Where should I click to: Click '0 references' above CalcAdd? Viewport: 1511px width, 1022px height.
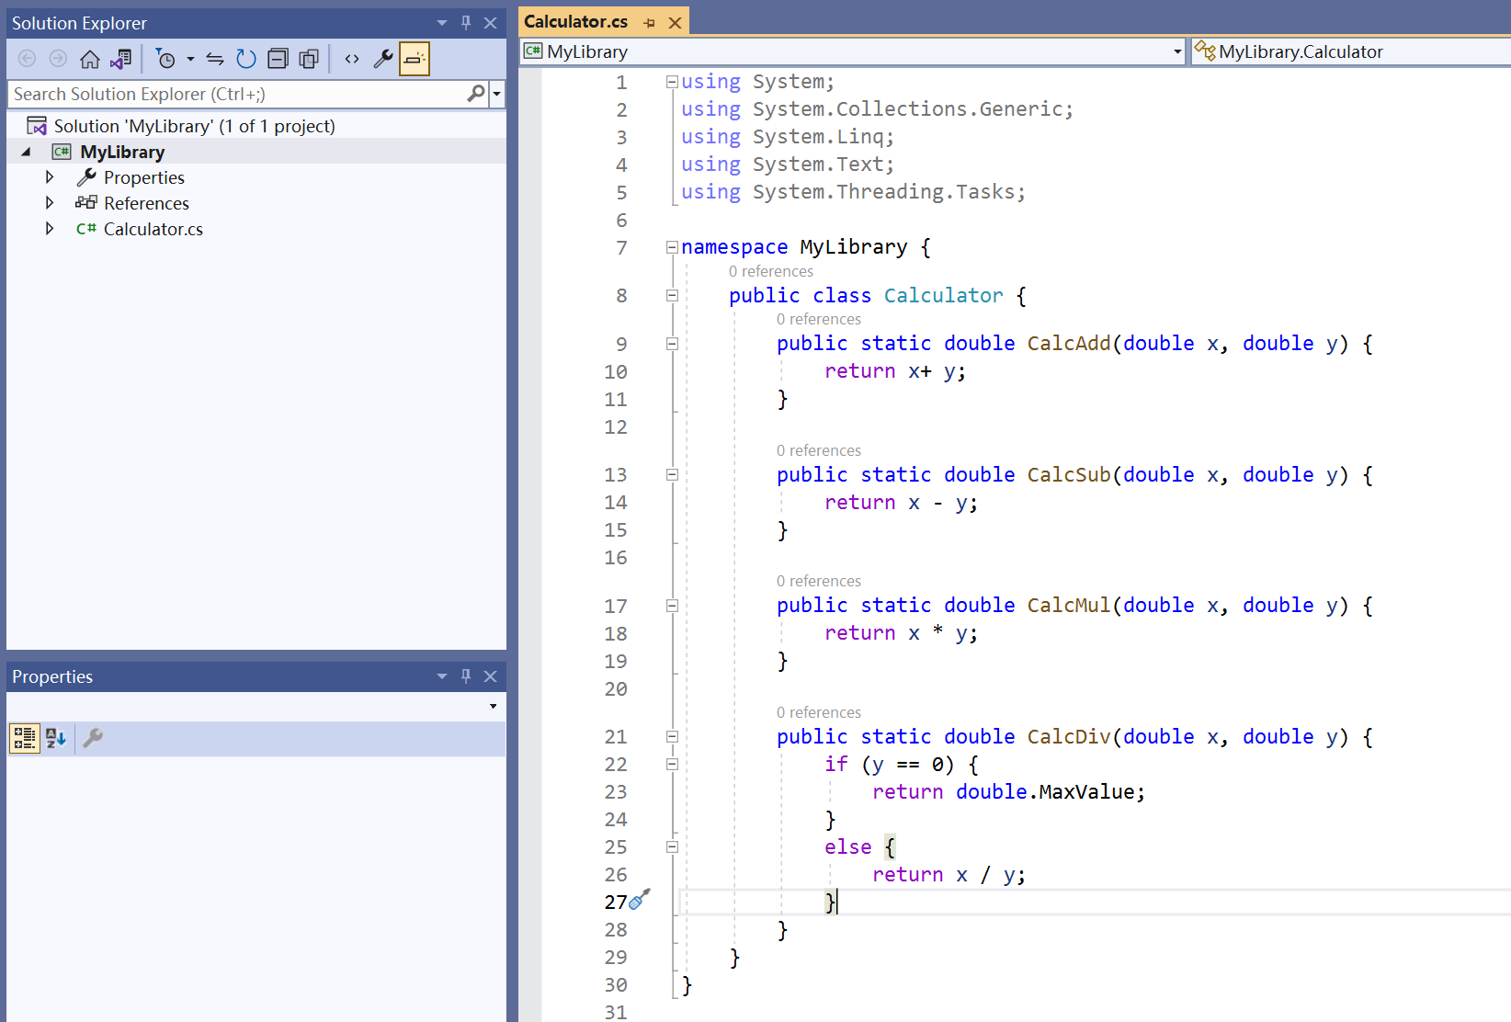[818, 319]
